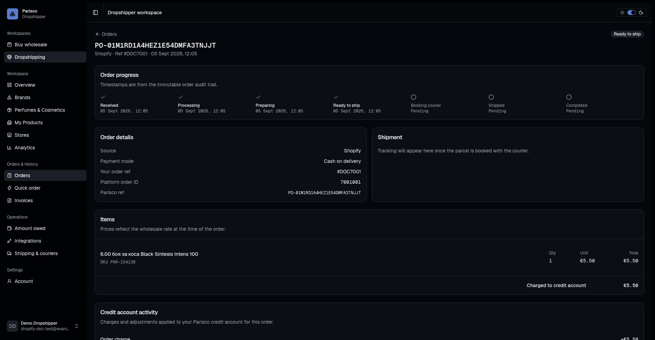Viewport: 655px width, 340px height.
Task: Open the Brands section
Action: 45,97
